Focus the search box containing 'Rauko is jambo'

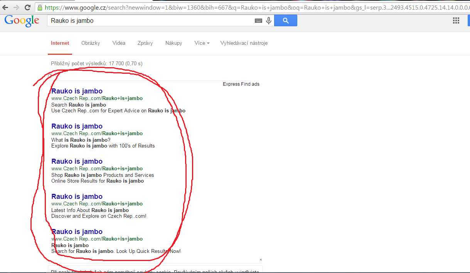[150, 21]
